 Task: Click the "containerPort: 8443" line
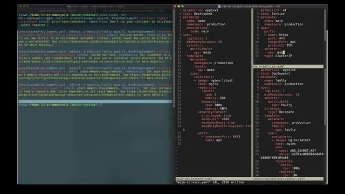(223, 136)
